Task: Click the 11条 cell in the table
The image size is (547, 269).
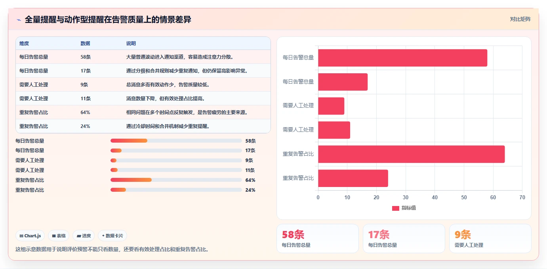Action: [86, 99]
